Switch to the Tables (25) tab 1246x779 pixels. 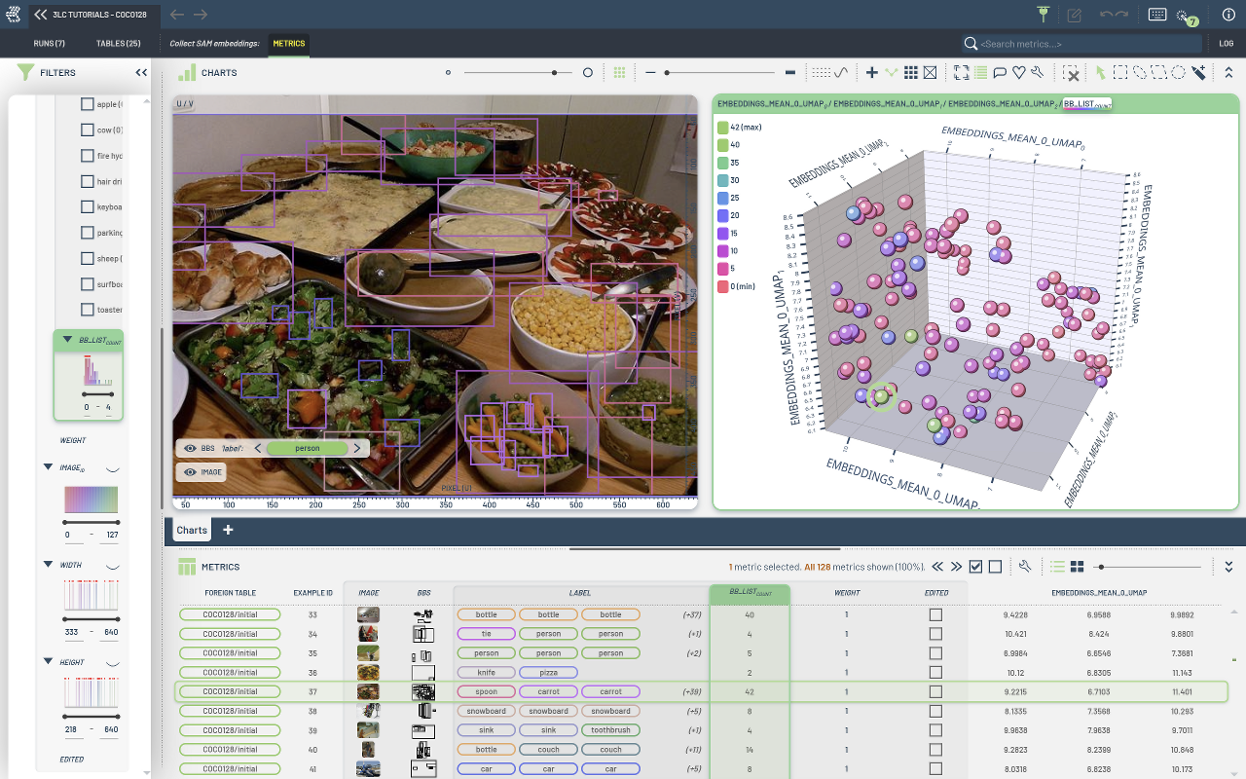click(x=118, y=44)
